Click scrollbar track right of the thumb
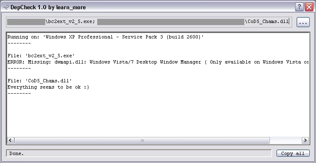The width and height of the screenshot is (316, 163). pos(285,140)
